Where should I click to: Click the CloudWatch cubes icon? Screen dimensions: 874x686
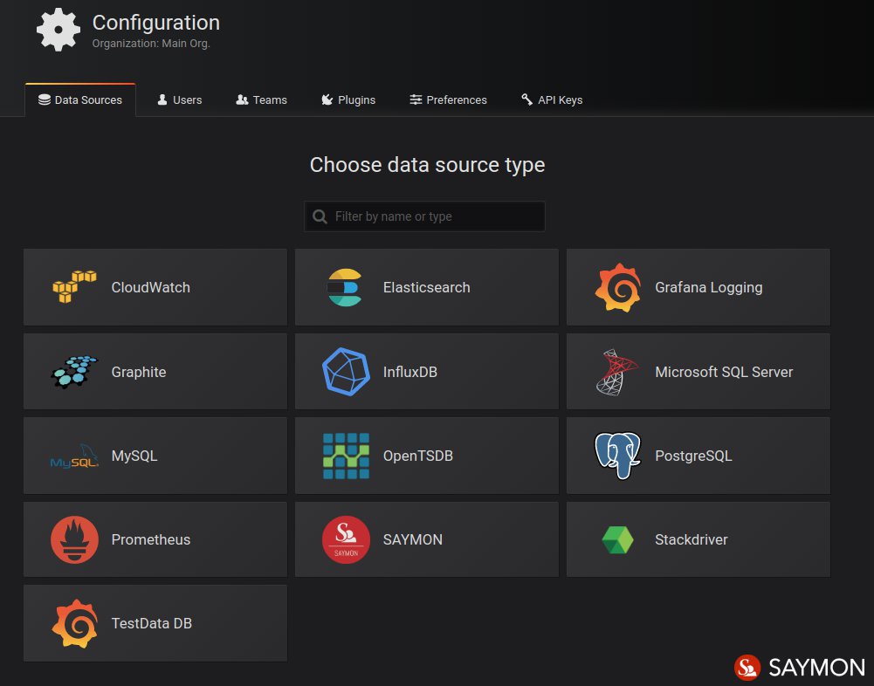(75, 287)
